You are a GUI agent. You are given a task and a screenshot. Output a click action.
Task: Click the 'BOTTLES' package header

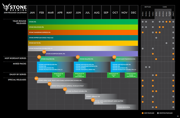coord(148,7)
